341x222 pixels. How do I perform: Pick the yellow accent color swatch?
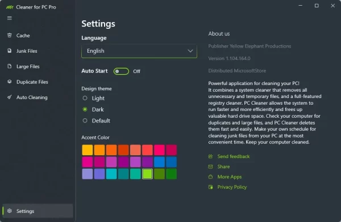coord(88,150)
